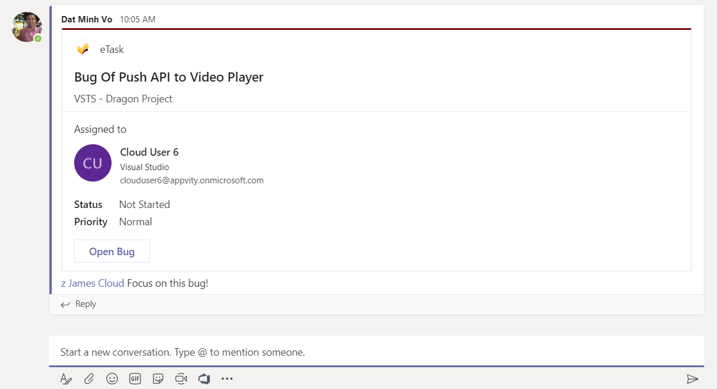Click the purple CU avatar circle
This screenshot has height=389, width=717.
[x=93, y=163]
